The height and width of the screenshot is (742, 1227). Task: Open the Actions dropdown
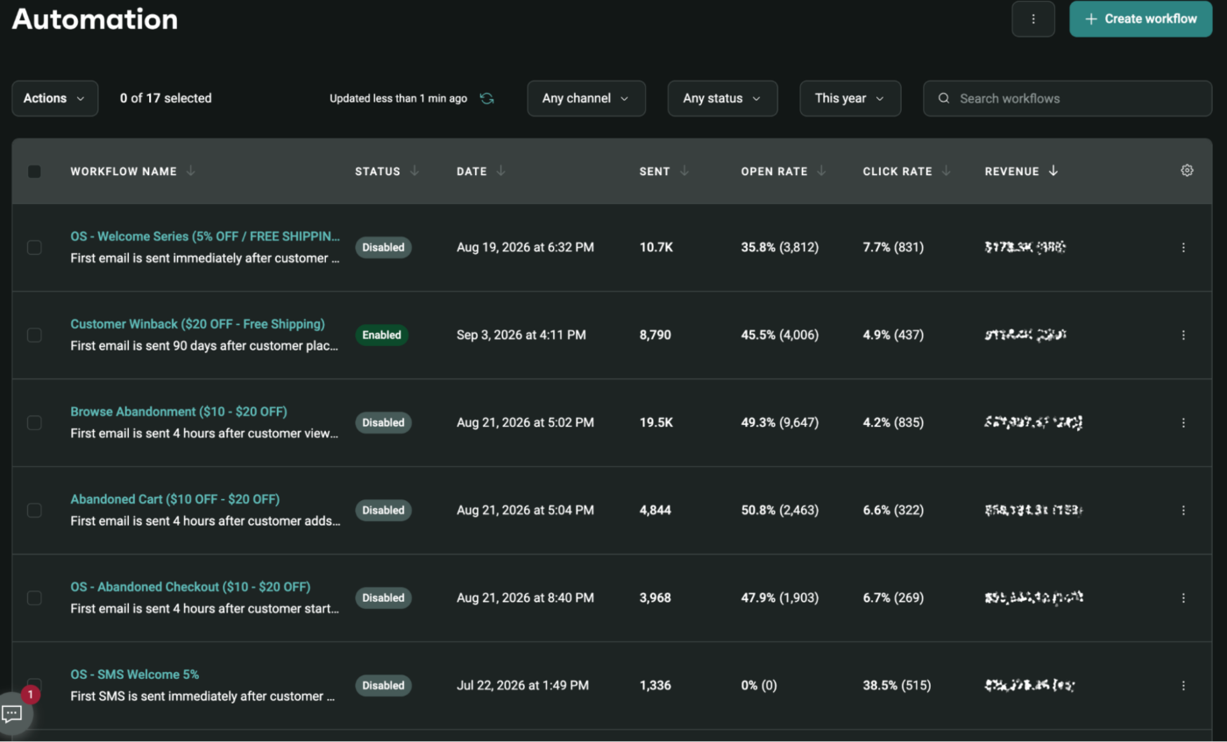pyautogui.click(x=54, y=98)
